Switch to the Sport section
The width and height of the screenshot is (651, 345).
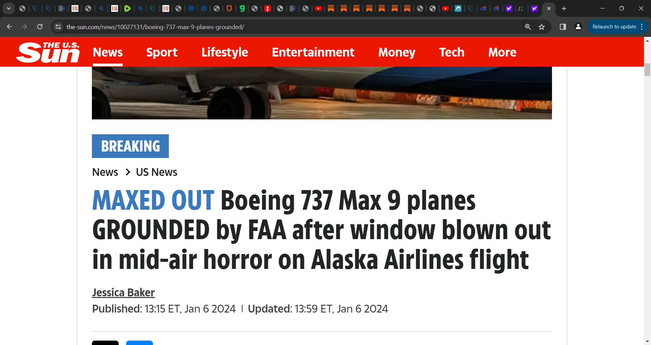[x=162, y=52]
